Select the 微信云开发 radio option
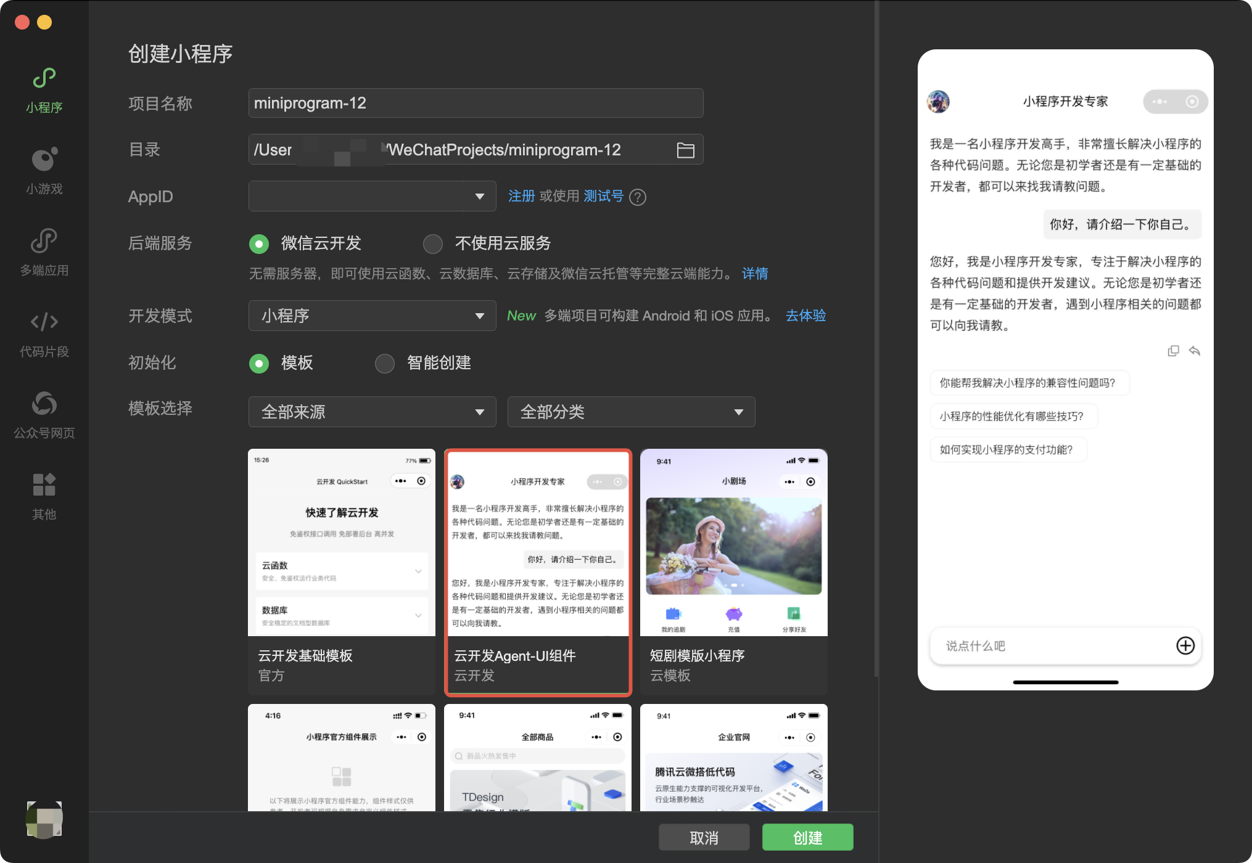Image resolution: width=1252 pixels, height=863 pixels. click(x=259, y=243)
